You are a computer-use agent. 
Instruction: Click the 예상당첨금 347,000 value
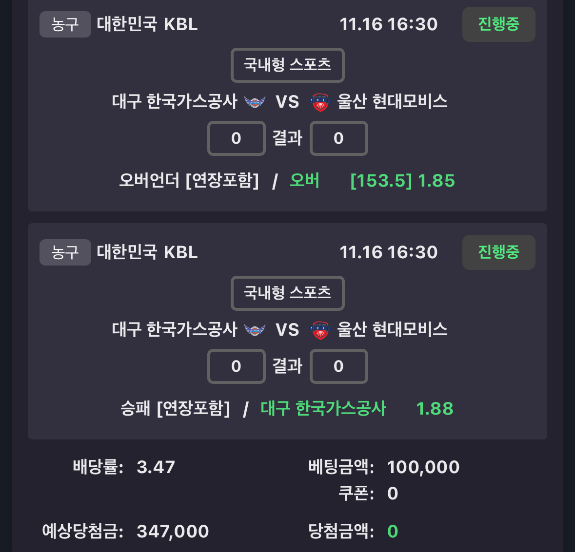coord(173,531)
